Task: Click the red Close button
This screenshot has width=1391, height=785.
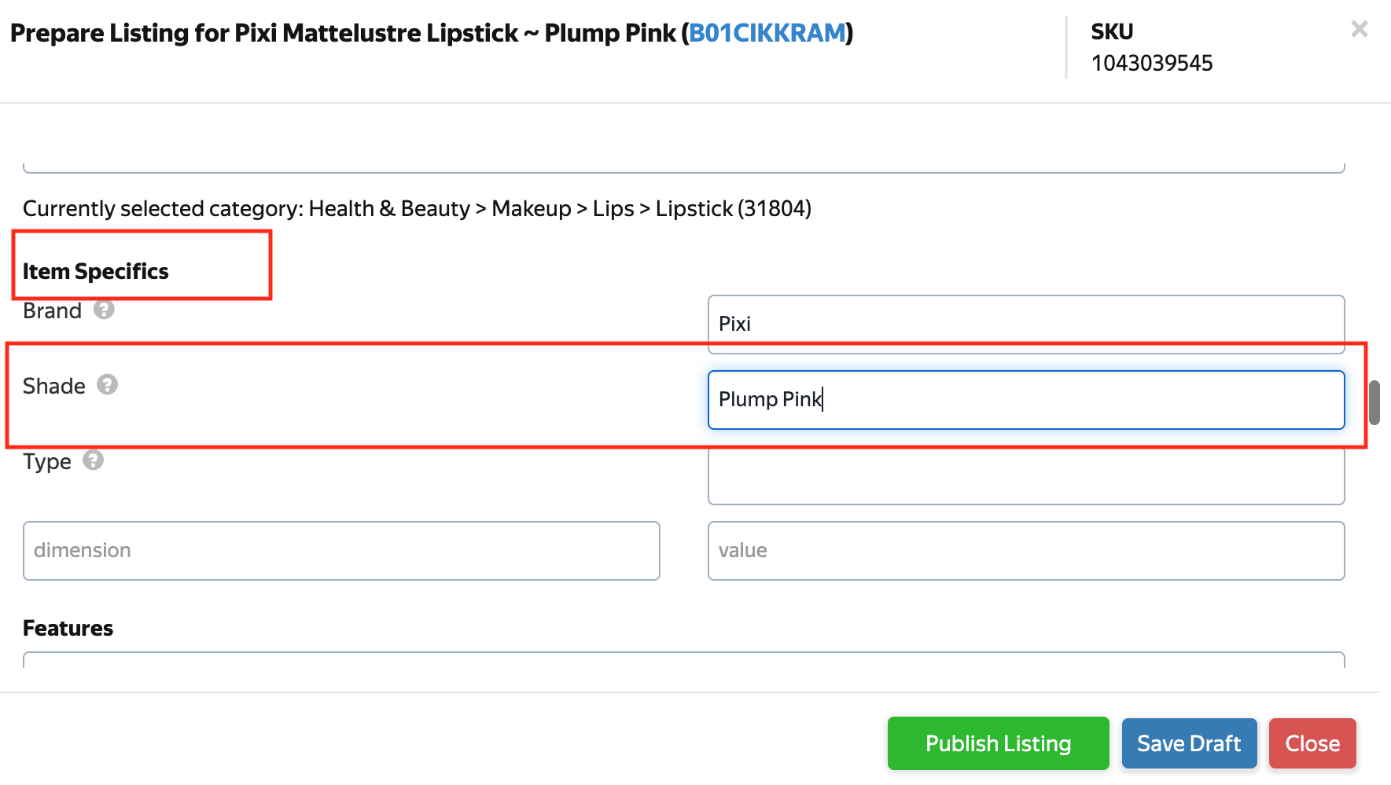Action: (1312, 743)
